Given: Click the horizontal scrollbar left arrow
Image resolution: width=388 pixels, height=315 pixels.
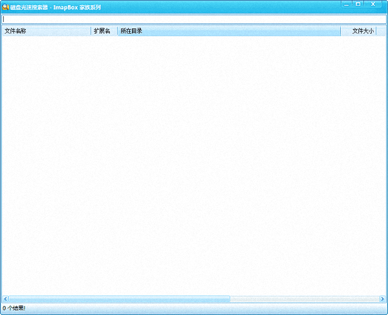Looking at the screenshot, I should click(5, 299).
